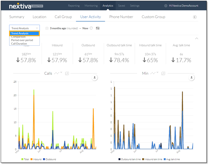Click the 10m 37s inbound talk duration
209x165 pixels.
pos(150,54)
